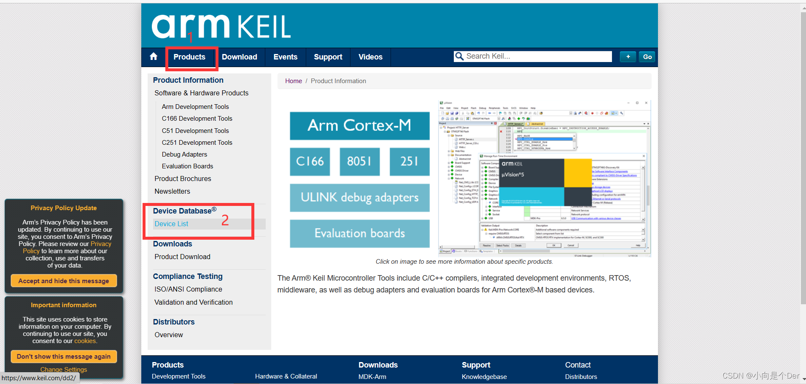Open the Videos menu
Viewport: 806px width, 384px height.
click(x=370, y=57)
